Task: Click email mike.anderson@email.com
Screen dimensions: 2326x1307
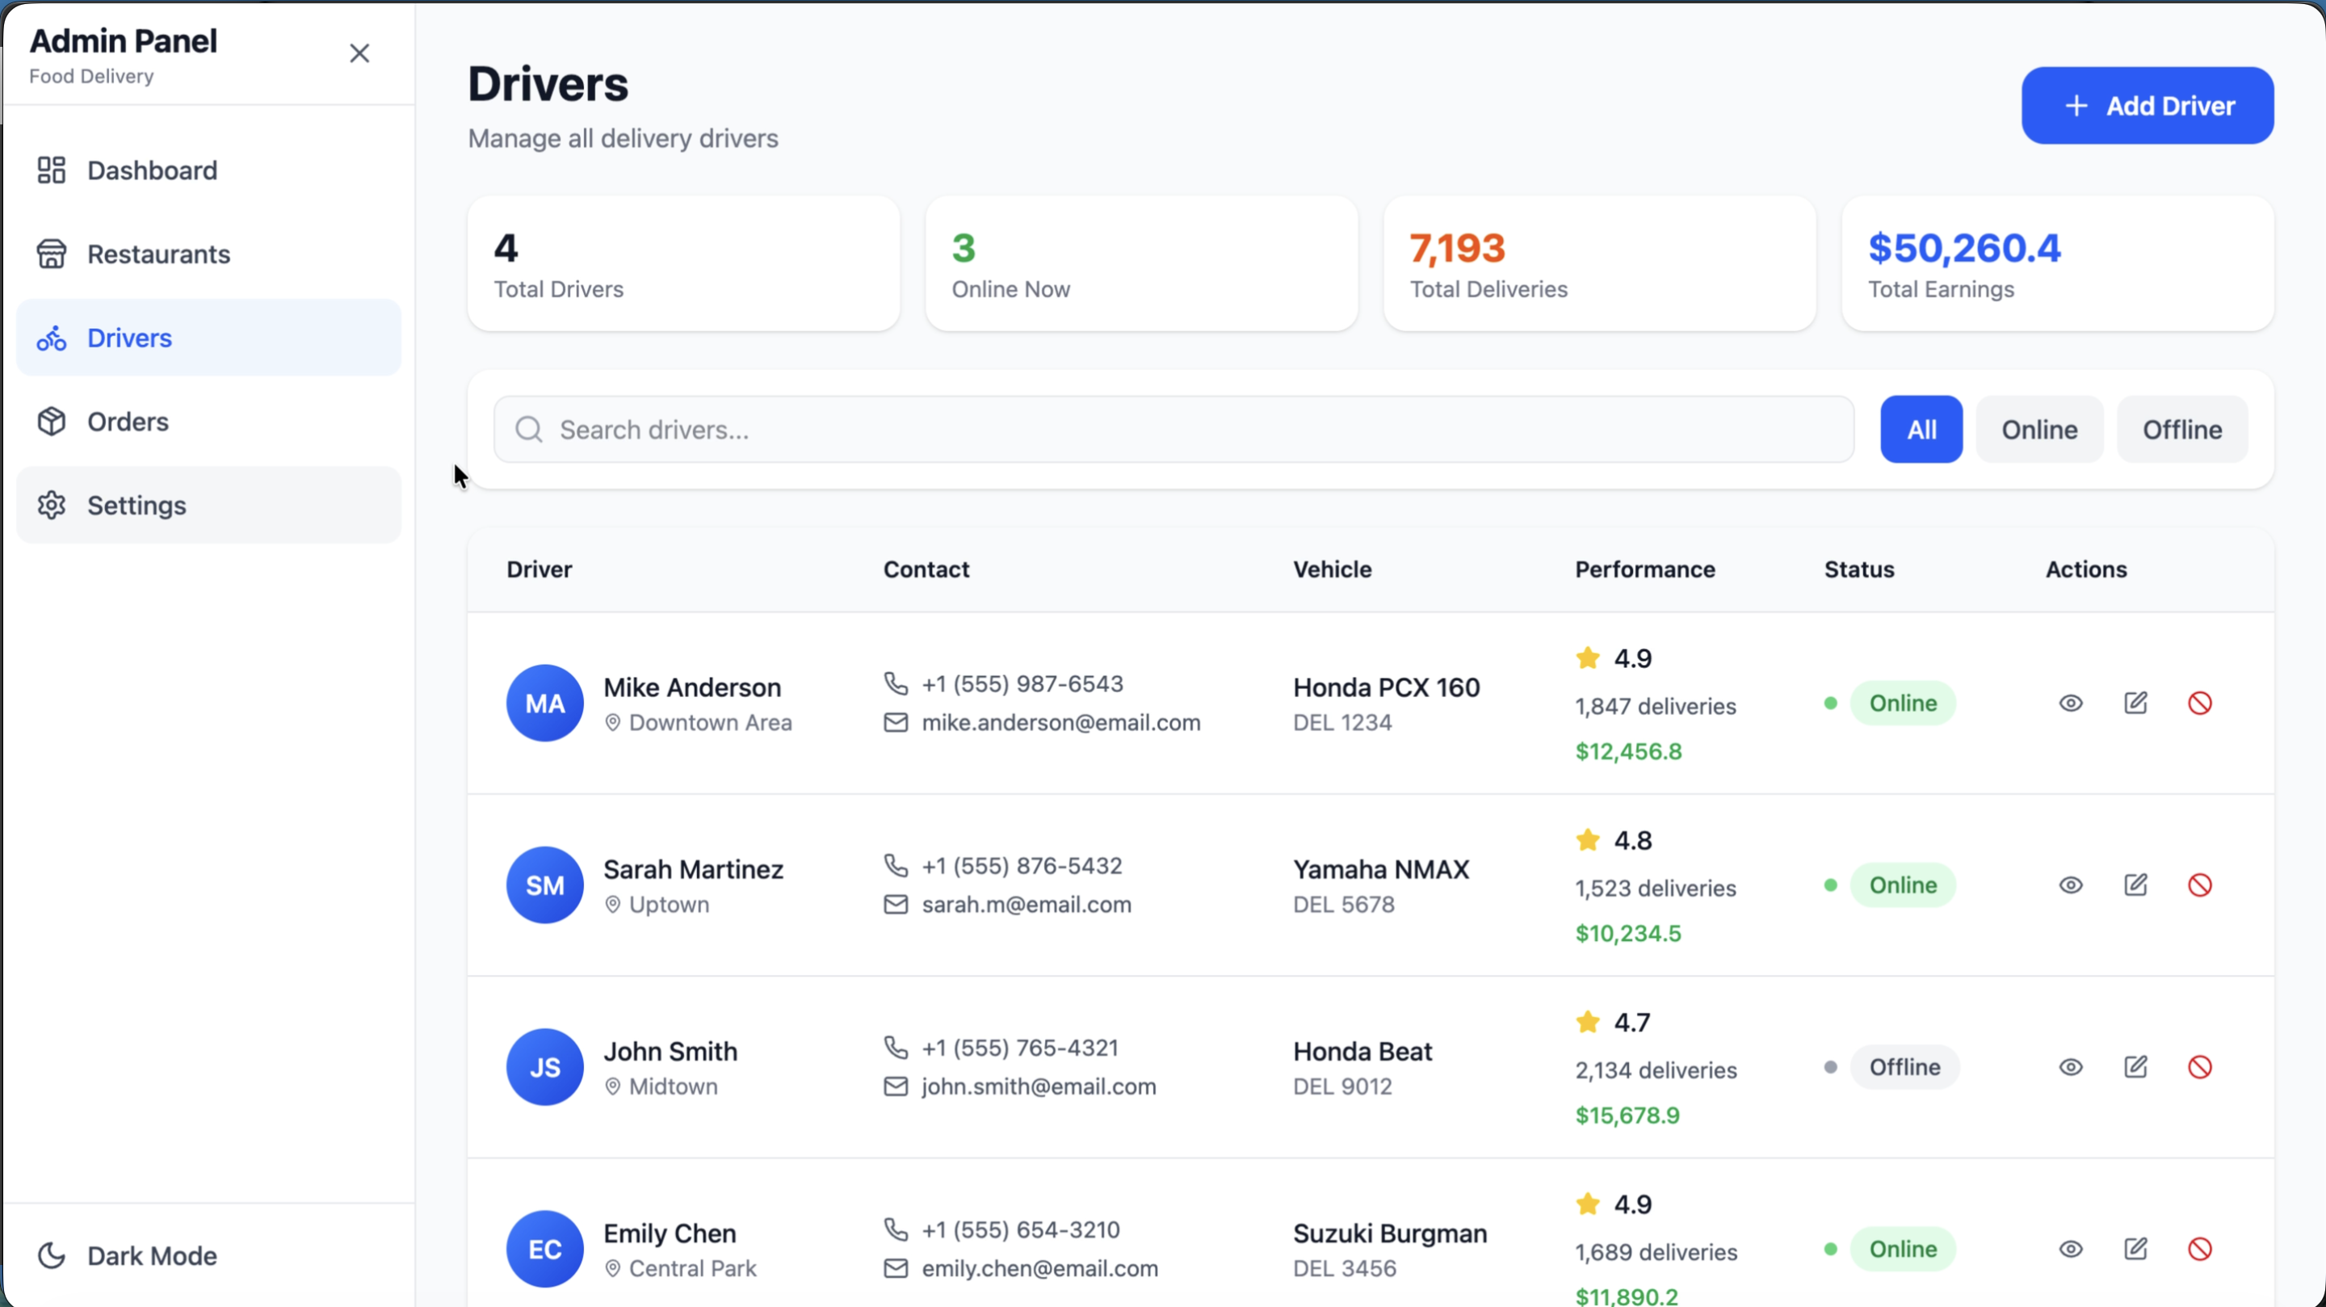Action: point(1061,723)
